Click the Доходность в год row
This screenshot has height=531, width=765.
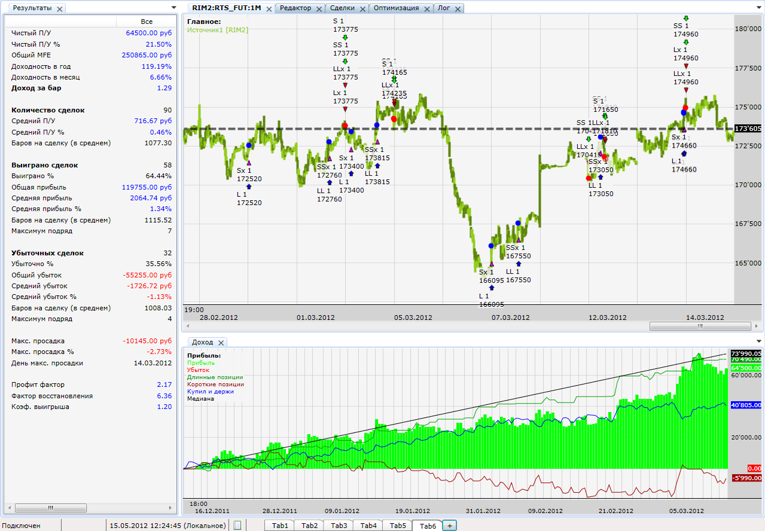92,66
